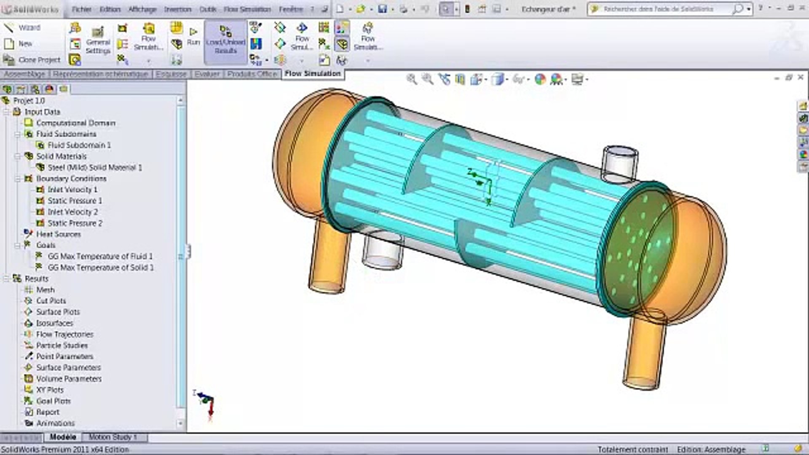Open the Fichier menu
Image resolution: width=809 pixels, height=455 pixels.
[x=82, y=9]
